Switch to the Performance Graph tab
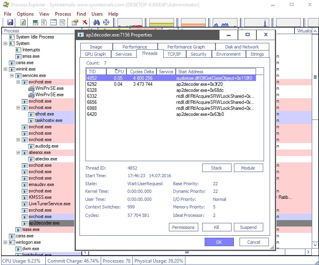 coord(186,47)
